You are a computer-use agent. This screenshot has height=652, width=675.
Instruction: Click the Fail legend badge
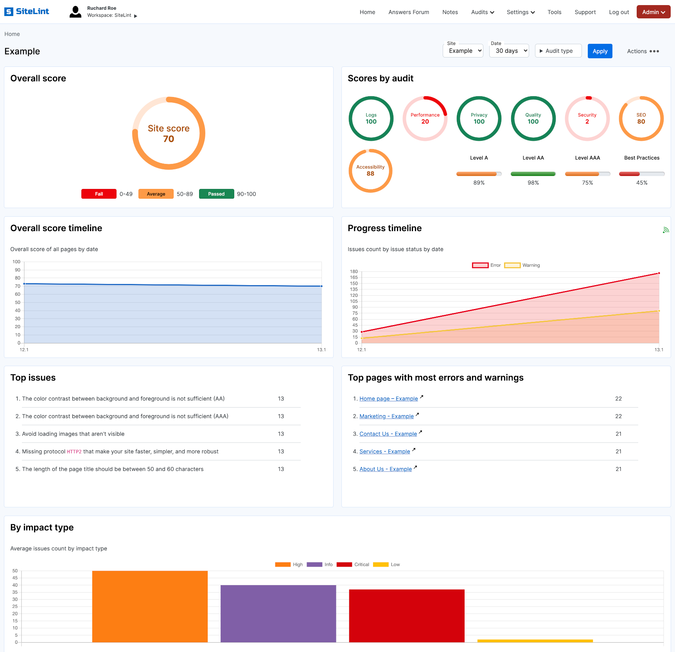[99, 194]
